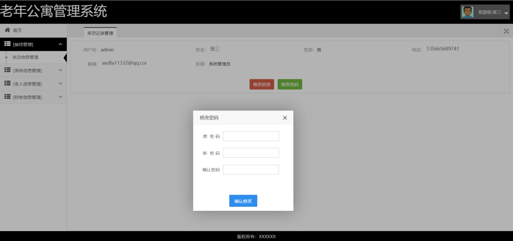Open the 财务信息管理 menu section
The height and width of the screenshot is (241, 513).
(x=33, y=97)
